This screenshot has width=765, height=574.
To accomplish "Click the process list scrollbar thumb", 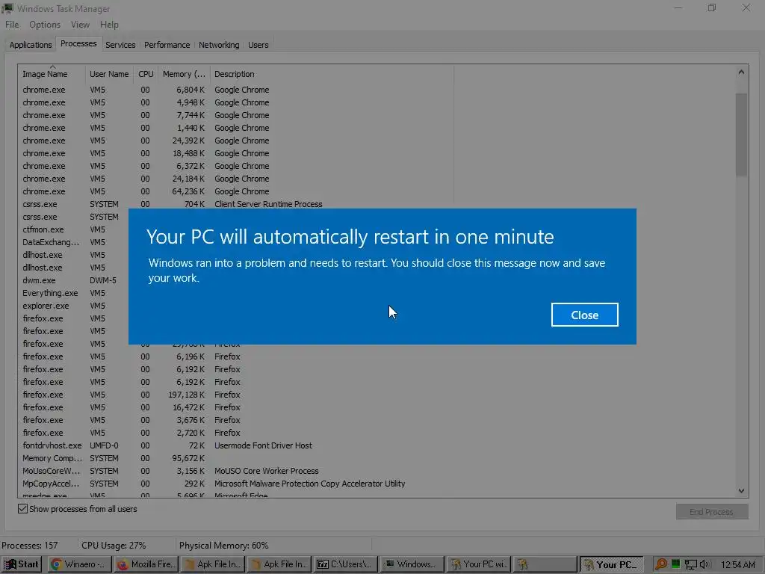I will pyautogui.click(x=742, y=135).
